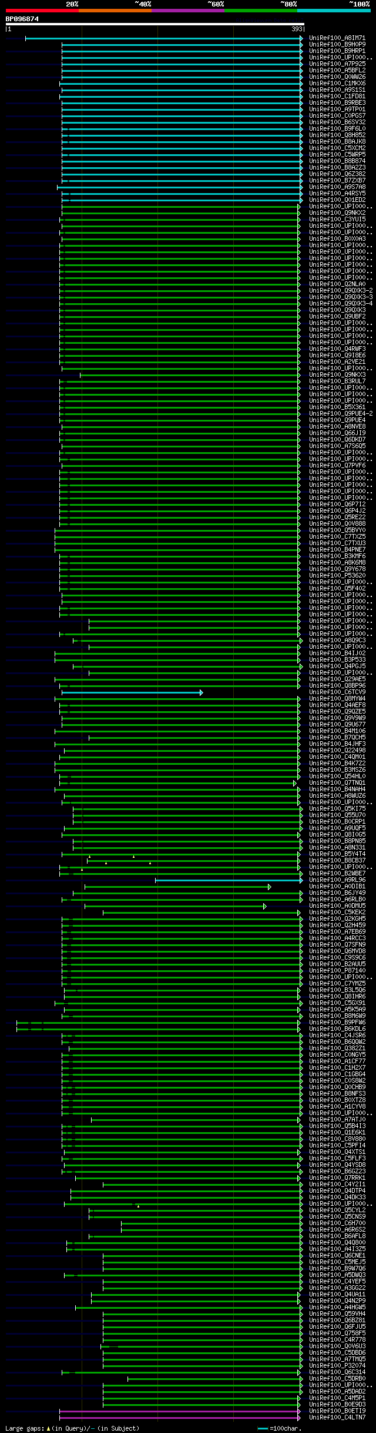The width and height of the screenshot is (376, 1433).
Task: Select hit label UniRef100_Q9DXK3-4
Action: coord(341,304)
